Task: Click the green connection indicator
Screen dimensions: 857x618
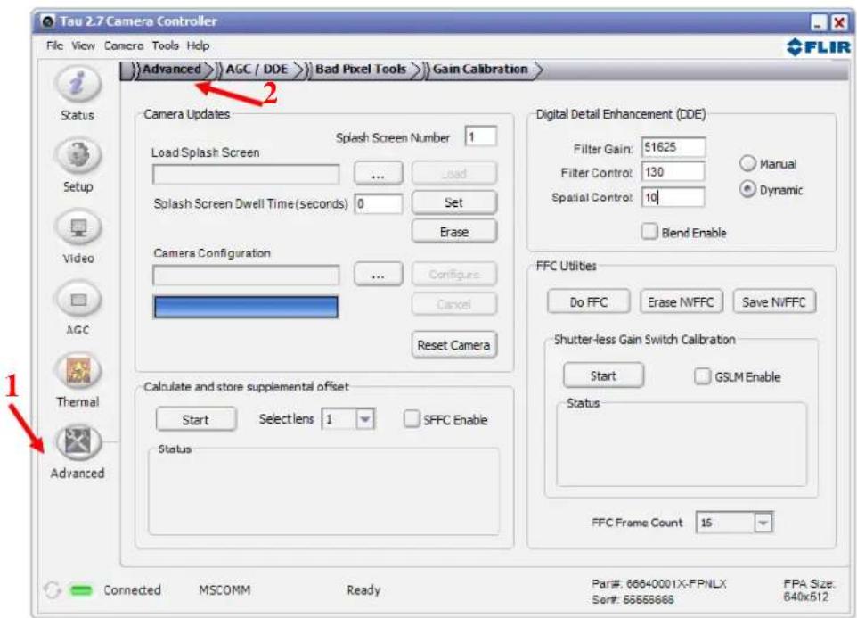Action: point(81,590)
